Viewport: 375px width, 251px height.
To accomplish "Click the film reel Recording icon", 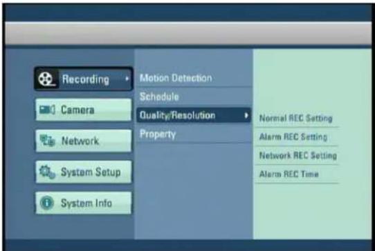I will (x=47, y=79).
